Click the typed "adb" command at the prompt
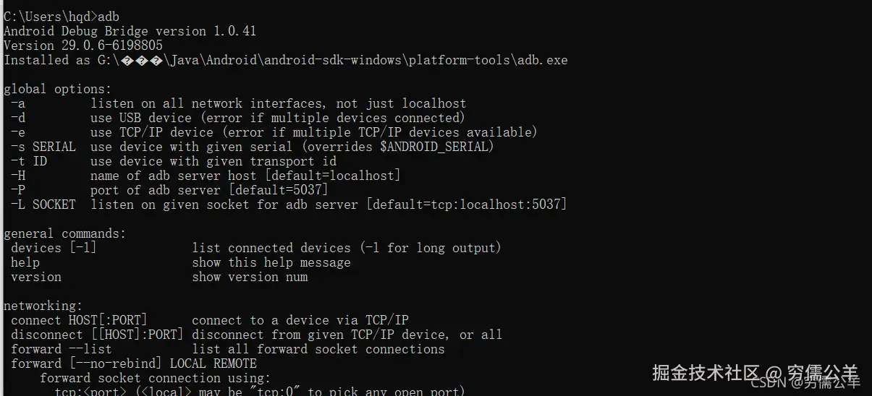This screenshot has width=872, height=396. pyautogui.click(x=109, y=17)
